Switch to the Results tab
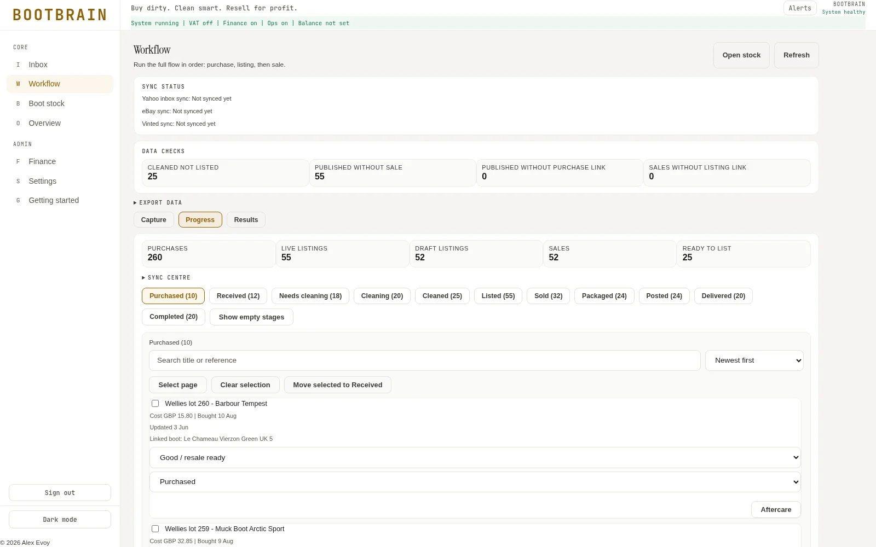 tap(246, 220)
